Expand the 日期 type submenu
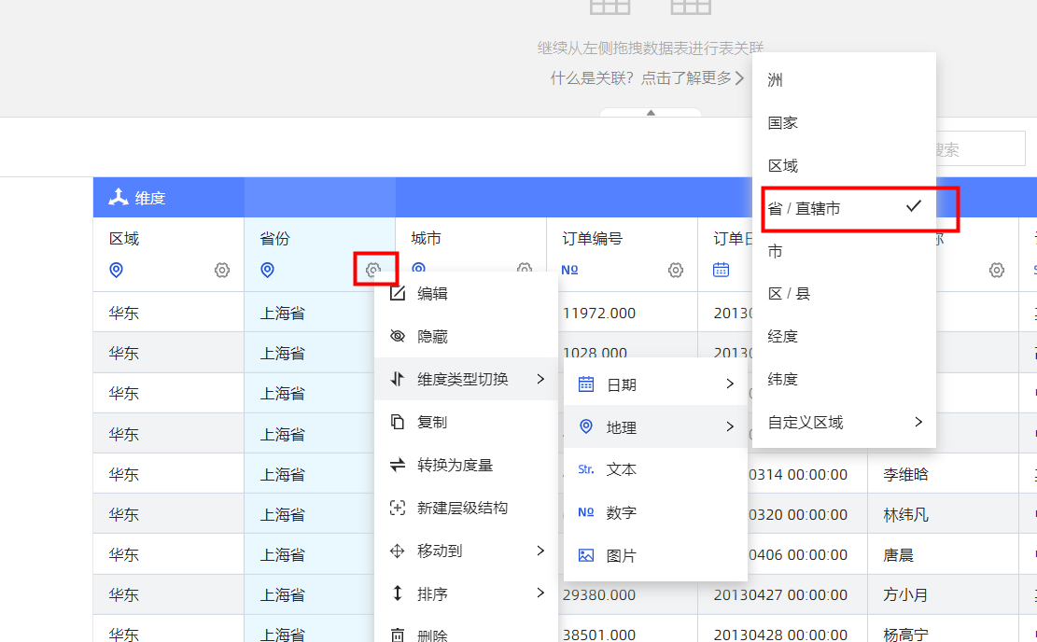 pos(655,384)
